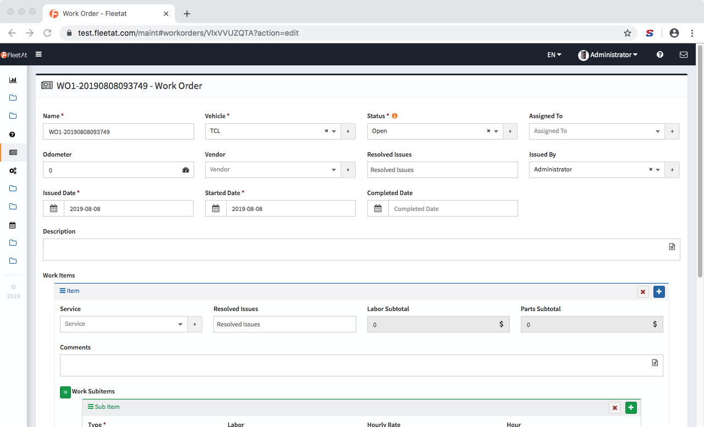Open Issued Date calendar picker icon
704x427 pixels.
pos(53,208)
